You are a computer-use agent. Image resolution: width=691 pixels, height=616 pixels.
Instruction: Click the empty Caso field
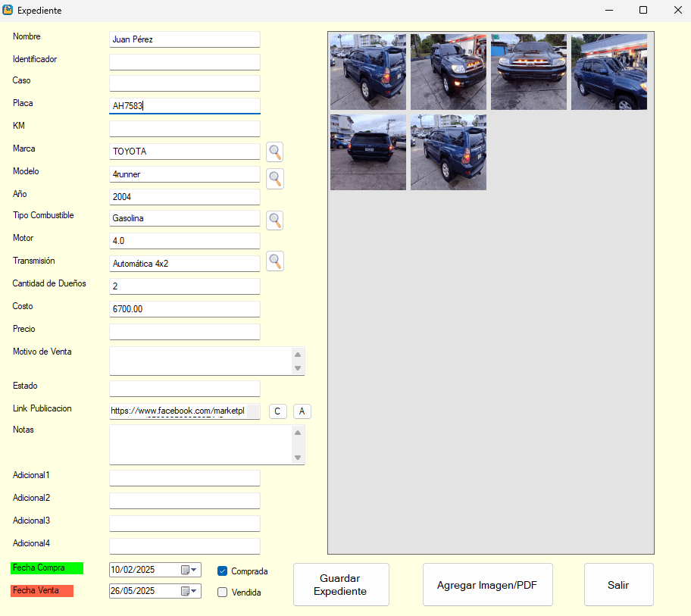coord(185,83)
